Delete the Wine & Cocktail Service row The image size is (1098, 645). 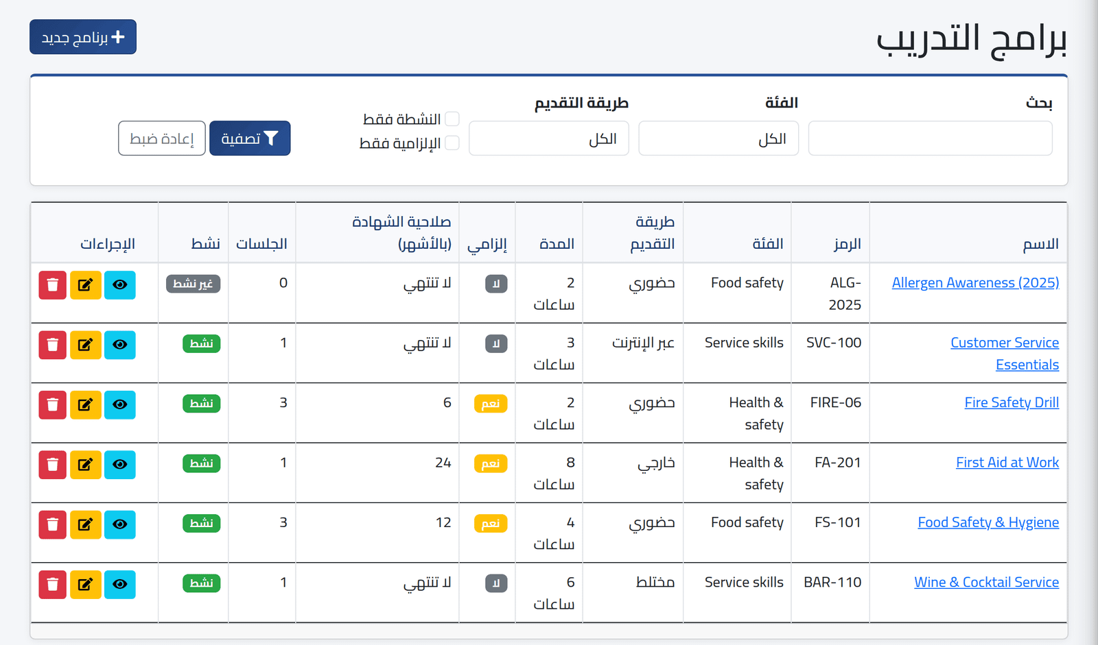[53, 585]
